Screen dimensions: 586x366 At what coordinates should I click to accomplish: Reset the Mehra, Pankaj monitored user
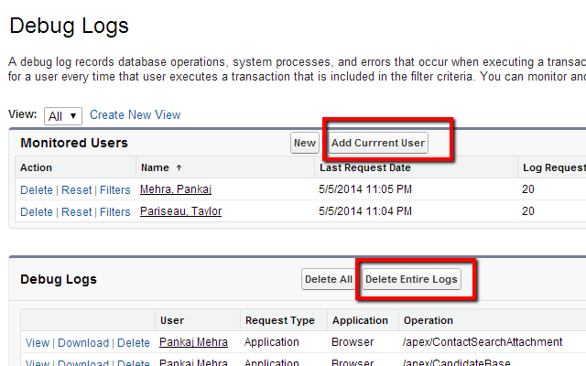click(x=77, y=189)
